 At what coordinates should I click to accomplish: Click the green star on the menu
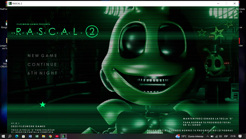(x=43, y=105)
